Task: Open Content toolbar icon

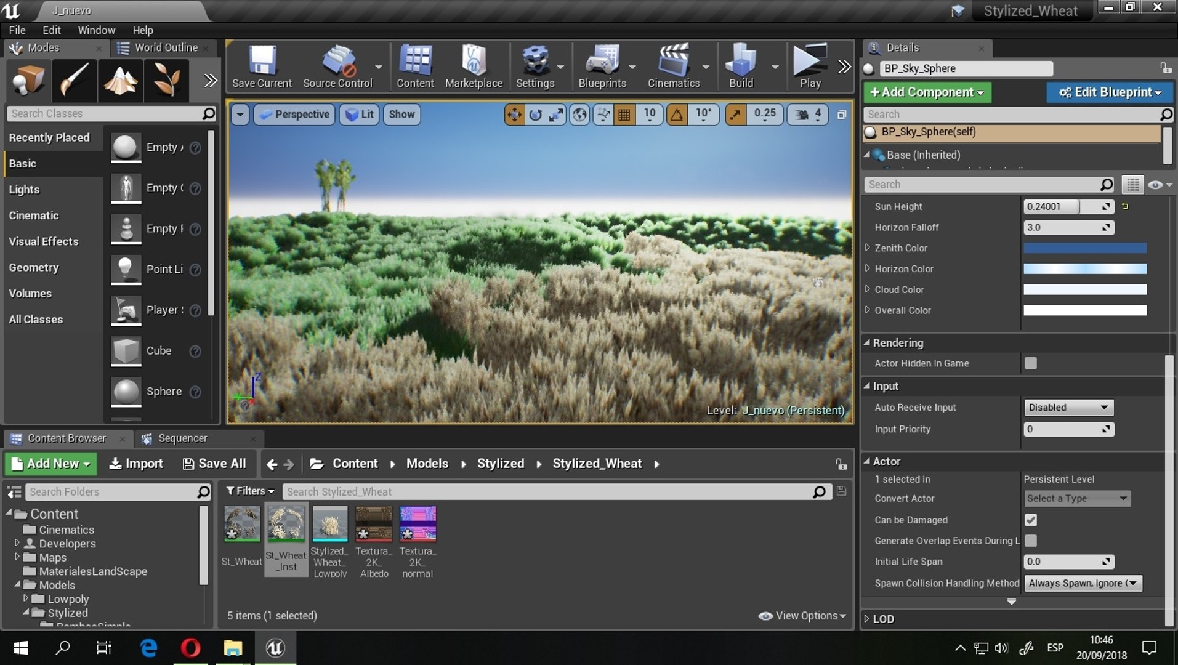Action: [x=415, y=66]
